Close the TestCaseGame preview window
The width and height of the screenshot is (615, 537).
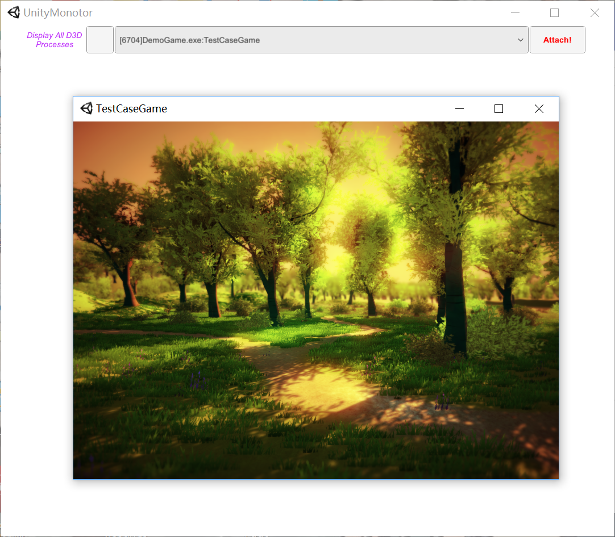pos(539,109)
